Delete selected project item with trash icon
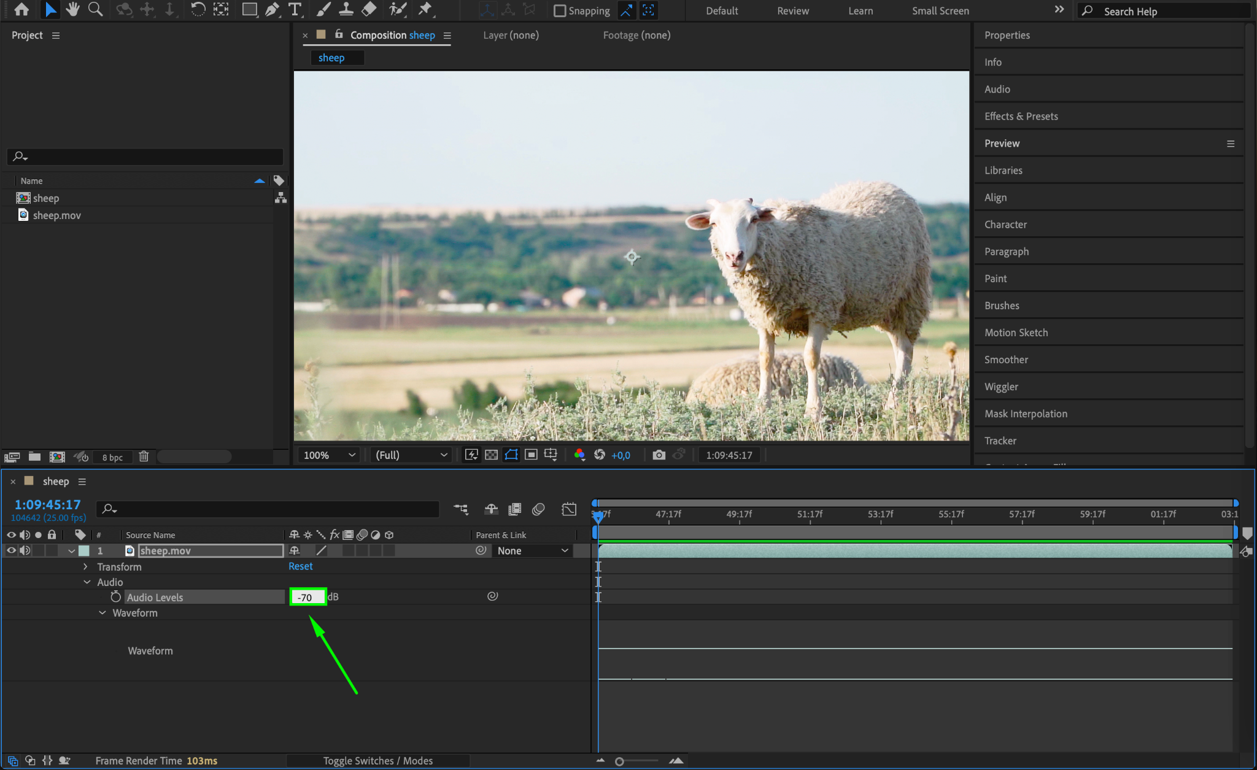This screenshot has height=770, width=1257. [144, 456]
